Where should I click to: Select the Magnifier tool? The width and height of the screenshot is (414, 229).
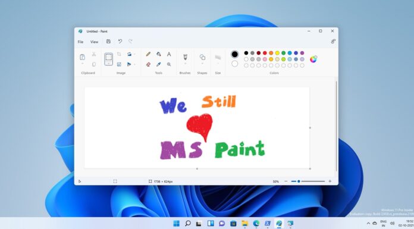[169, 64]
